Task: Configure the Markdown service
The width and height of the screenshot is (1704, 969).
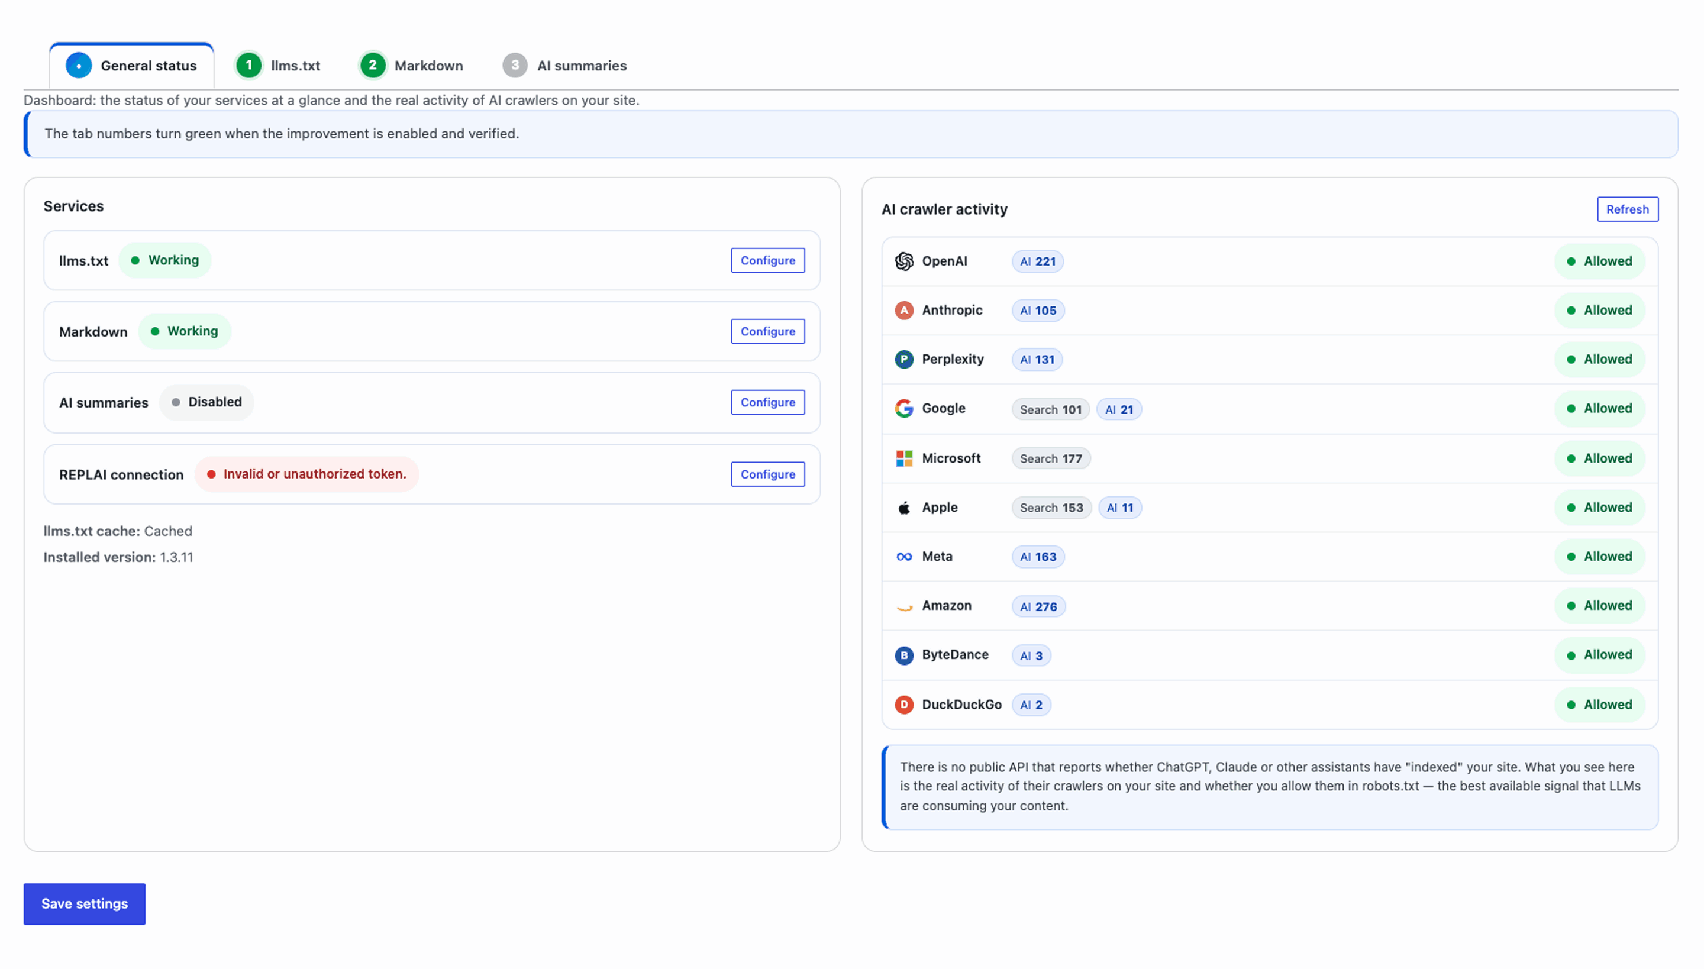Action: (767, 331)
